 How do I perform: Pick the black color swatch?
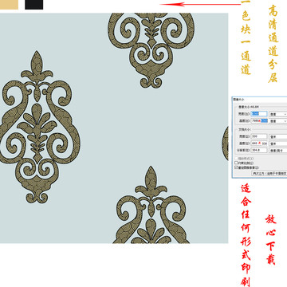[33, 5]
